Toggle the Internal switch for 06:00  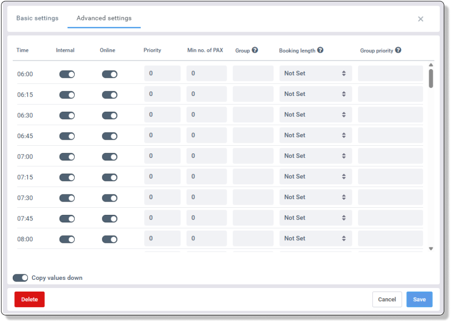click(67, 74)
